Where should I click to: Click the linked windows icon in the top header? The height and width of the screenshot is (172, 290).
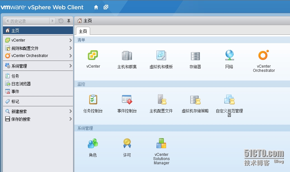(x=106, y=7)
